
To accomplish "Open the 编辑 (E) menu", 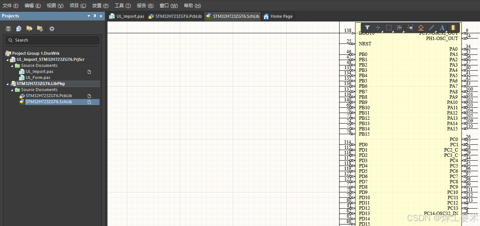I will 33,6.
